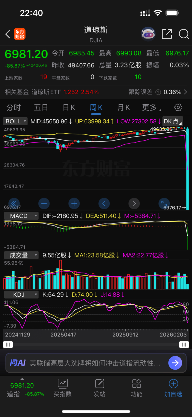Tap 上涨家数 count 19
Viewport: 192px width, 417px height.
pyautogui.click(x=44, y=77)
